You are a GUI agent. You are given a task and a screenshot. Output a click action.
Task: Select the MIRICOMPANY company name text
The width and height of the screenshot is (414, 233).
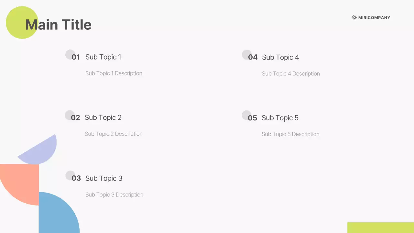[374, 17]
